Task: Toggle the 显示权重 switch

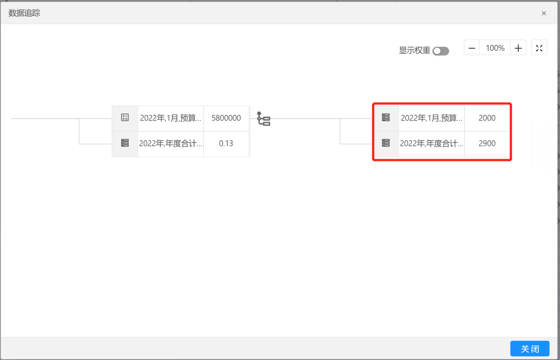Action: pyautogui.click(x=441, y=51)
